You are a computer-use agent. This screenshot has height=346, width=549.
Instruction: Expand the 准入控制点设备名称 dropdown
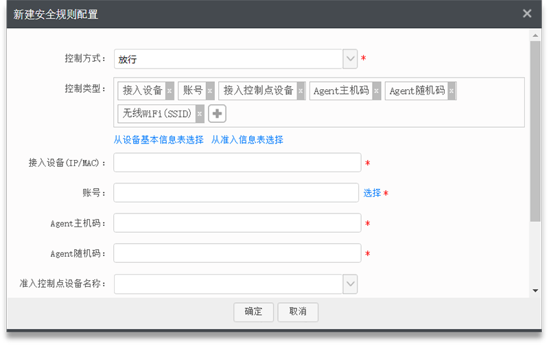[350, 284]
